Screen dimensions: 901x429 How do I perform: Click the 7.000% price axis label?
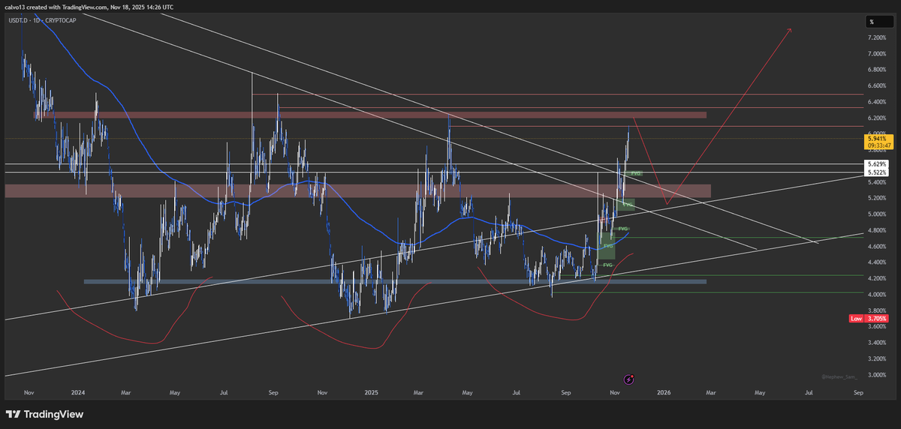click(x=876, y=54)
